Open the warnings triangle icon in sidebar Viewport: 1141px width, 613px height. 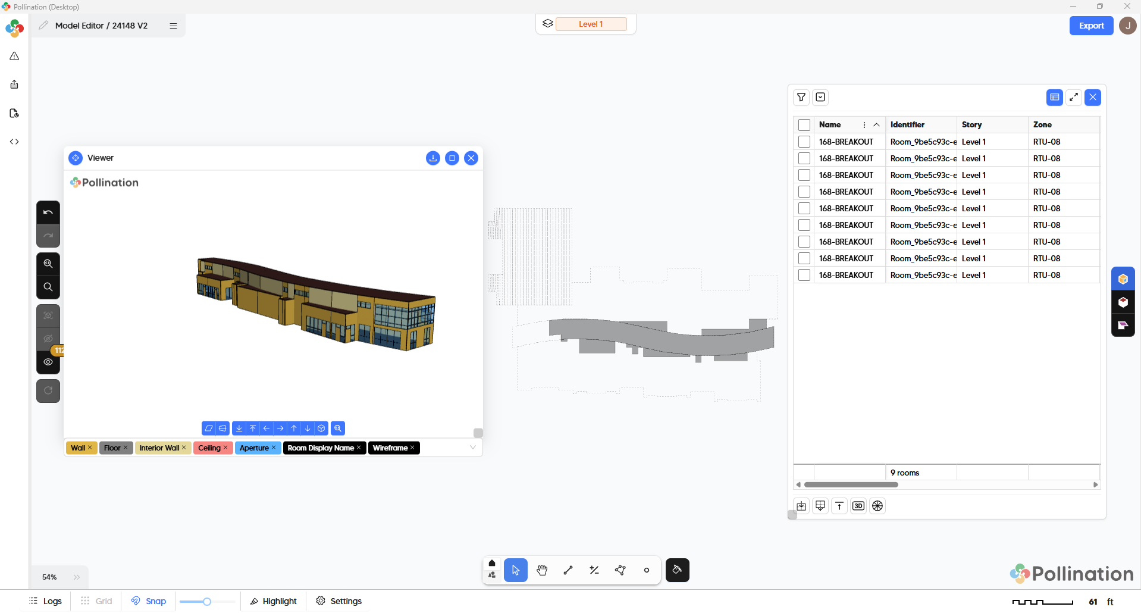[14, 56]
